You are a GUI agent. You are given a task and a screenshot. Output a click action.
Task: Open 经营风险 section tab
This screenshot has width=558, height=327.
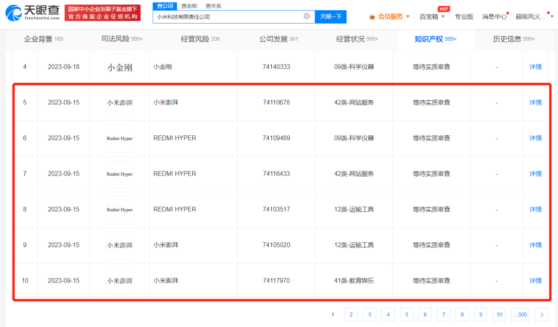click(x=200, y=39)
